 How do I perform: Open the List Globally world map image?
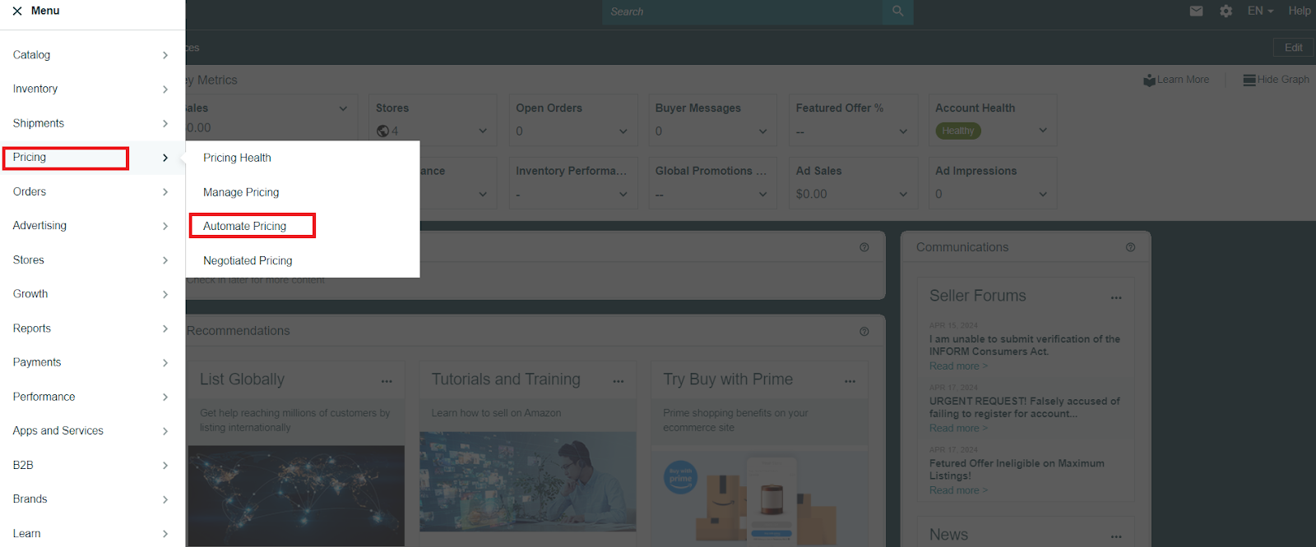pyautogui.click(x=296, y=496)
